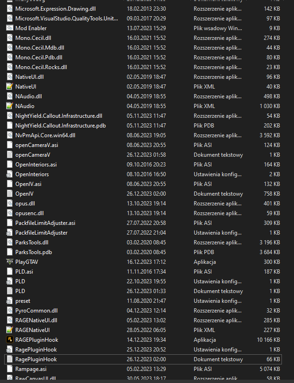This screenshot has width=294, height=383.
Task: Select the Microsoft.VisualStudio.QualityTools.Unit... file name
Action: pyautogui.click(x=66, y=19)
